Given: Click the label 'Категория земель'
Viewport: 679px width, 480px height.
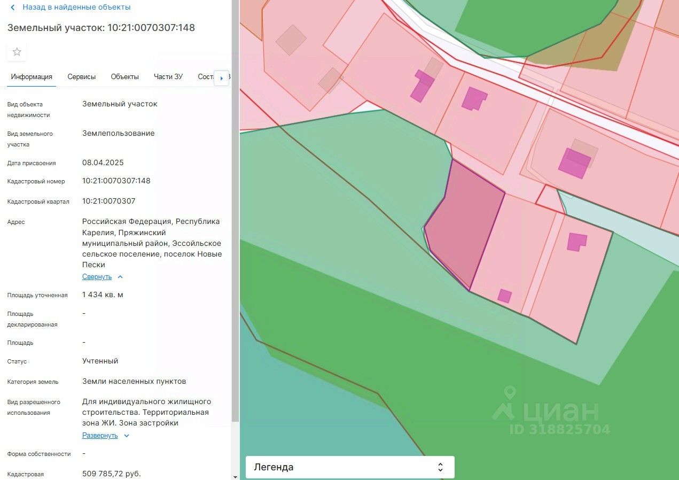Looking at the screenshot, I should pos(33,382).
